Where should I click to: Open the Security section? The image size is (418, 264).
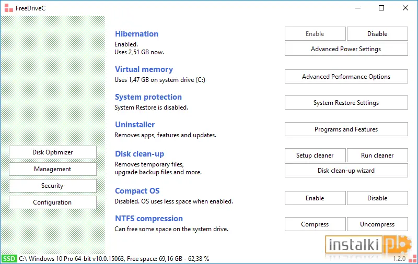[x=53, y=186]
